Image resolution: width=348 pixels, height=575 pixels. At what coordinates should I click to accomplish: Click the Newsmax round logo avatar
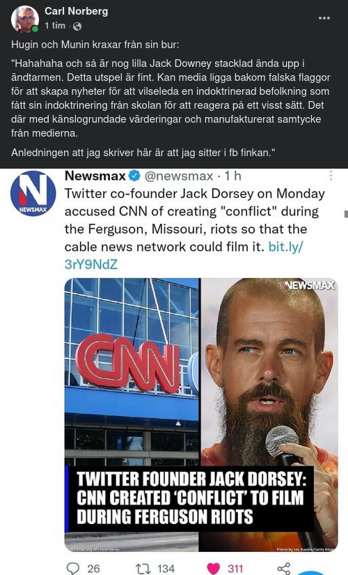(x=33, y=194)
